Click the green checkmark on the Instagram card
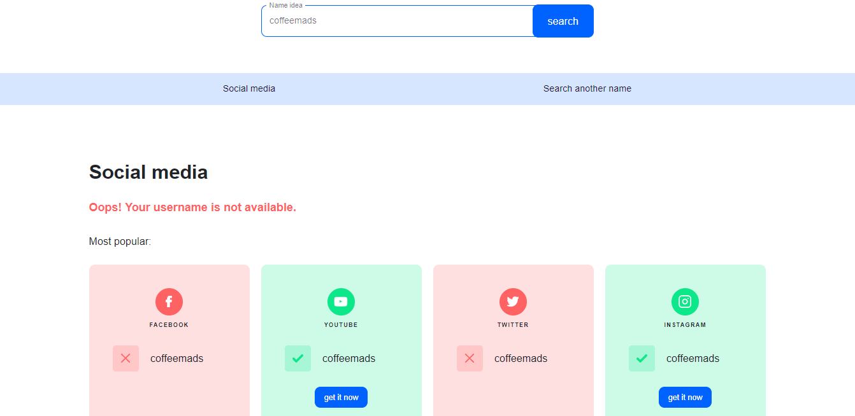 point(642,358)
